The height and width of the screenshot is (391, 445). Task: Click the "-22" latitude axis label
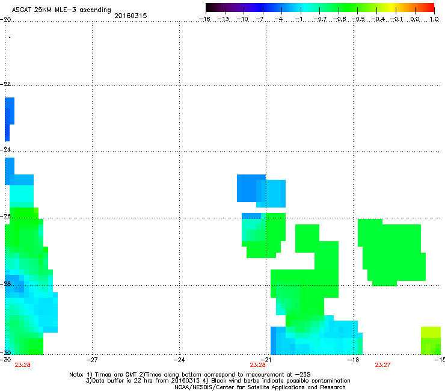[x=5, y=84]
